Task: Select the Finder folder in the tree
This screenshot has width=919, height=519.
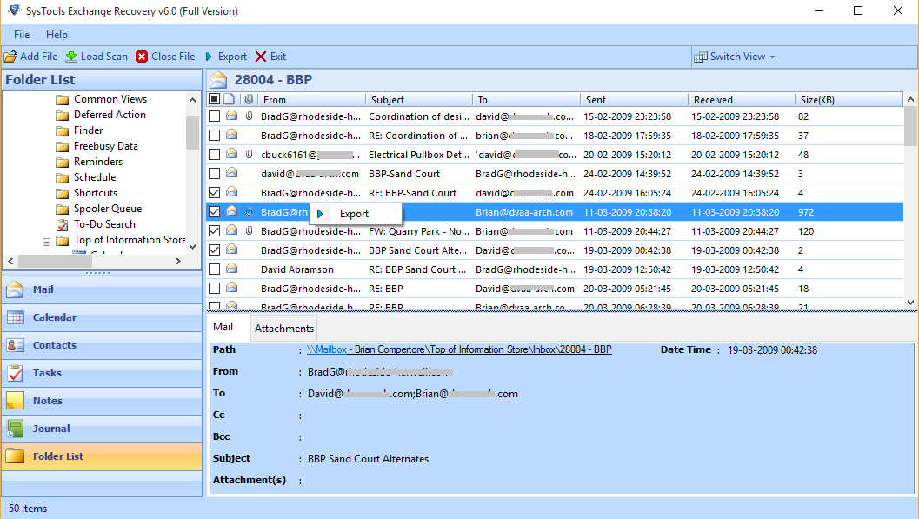Action: (x=88, y=130)
